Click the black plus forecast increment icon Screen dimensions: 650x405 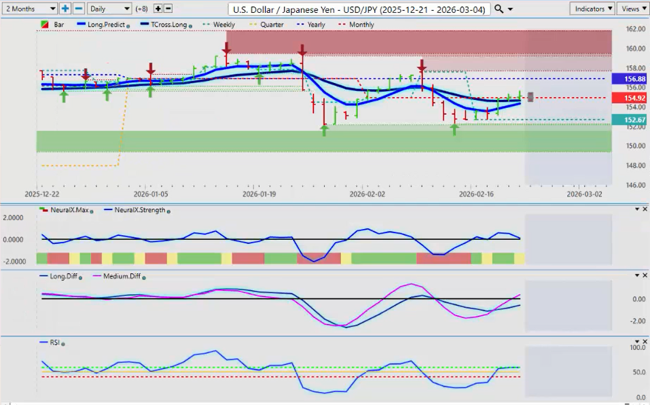[158, 9]
